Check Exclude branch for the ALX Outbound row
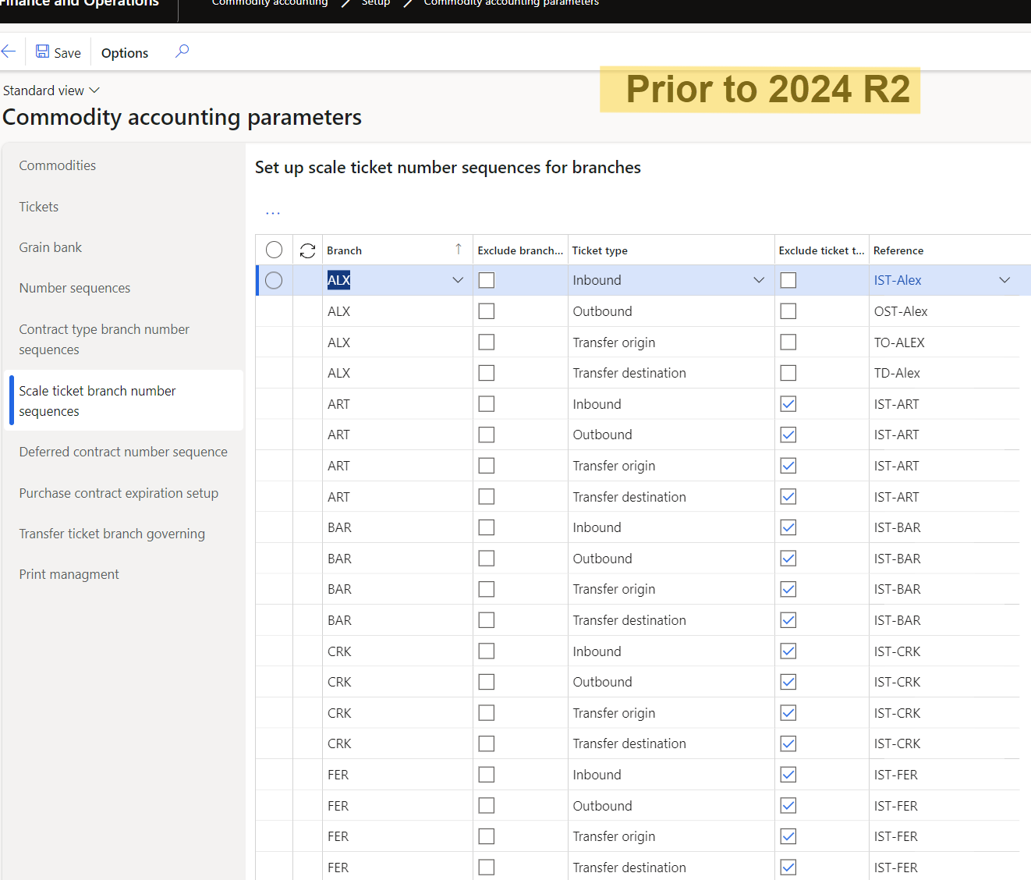Screen dimensions: 1031x880 (486, 310)
